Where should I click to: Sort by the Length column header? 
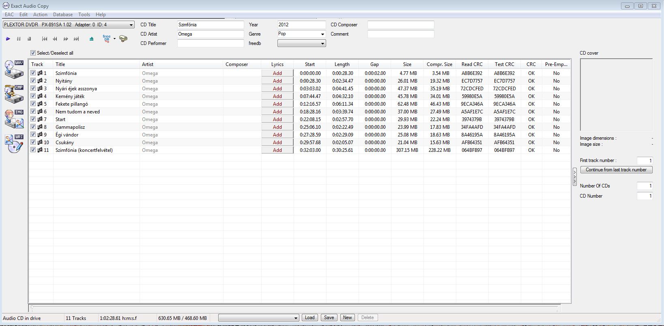coord(342,64)
